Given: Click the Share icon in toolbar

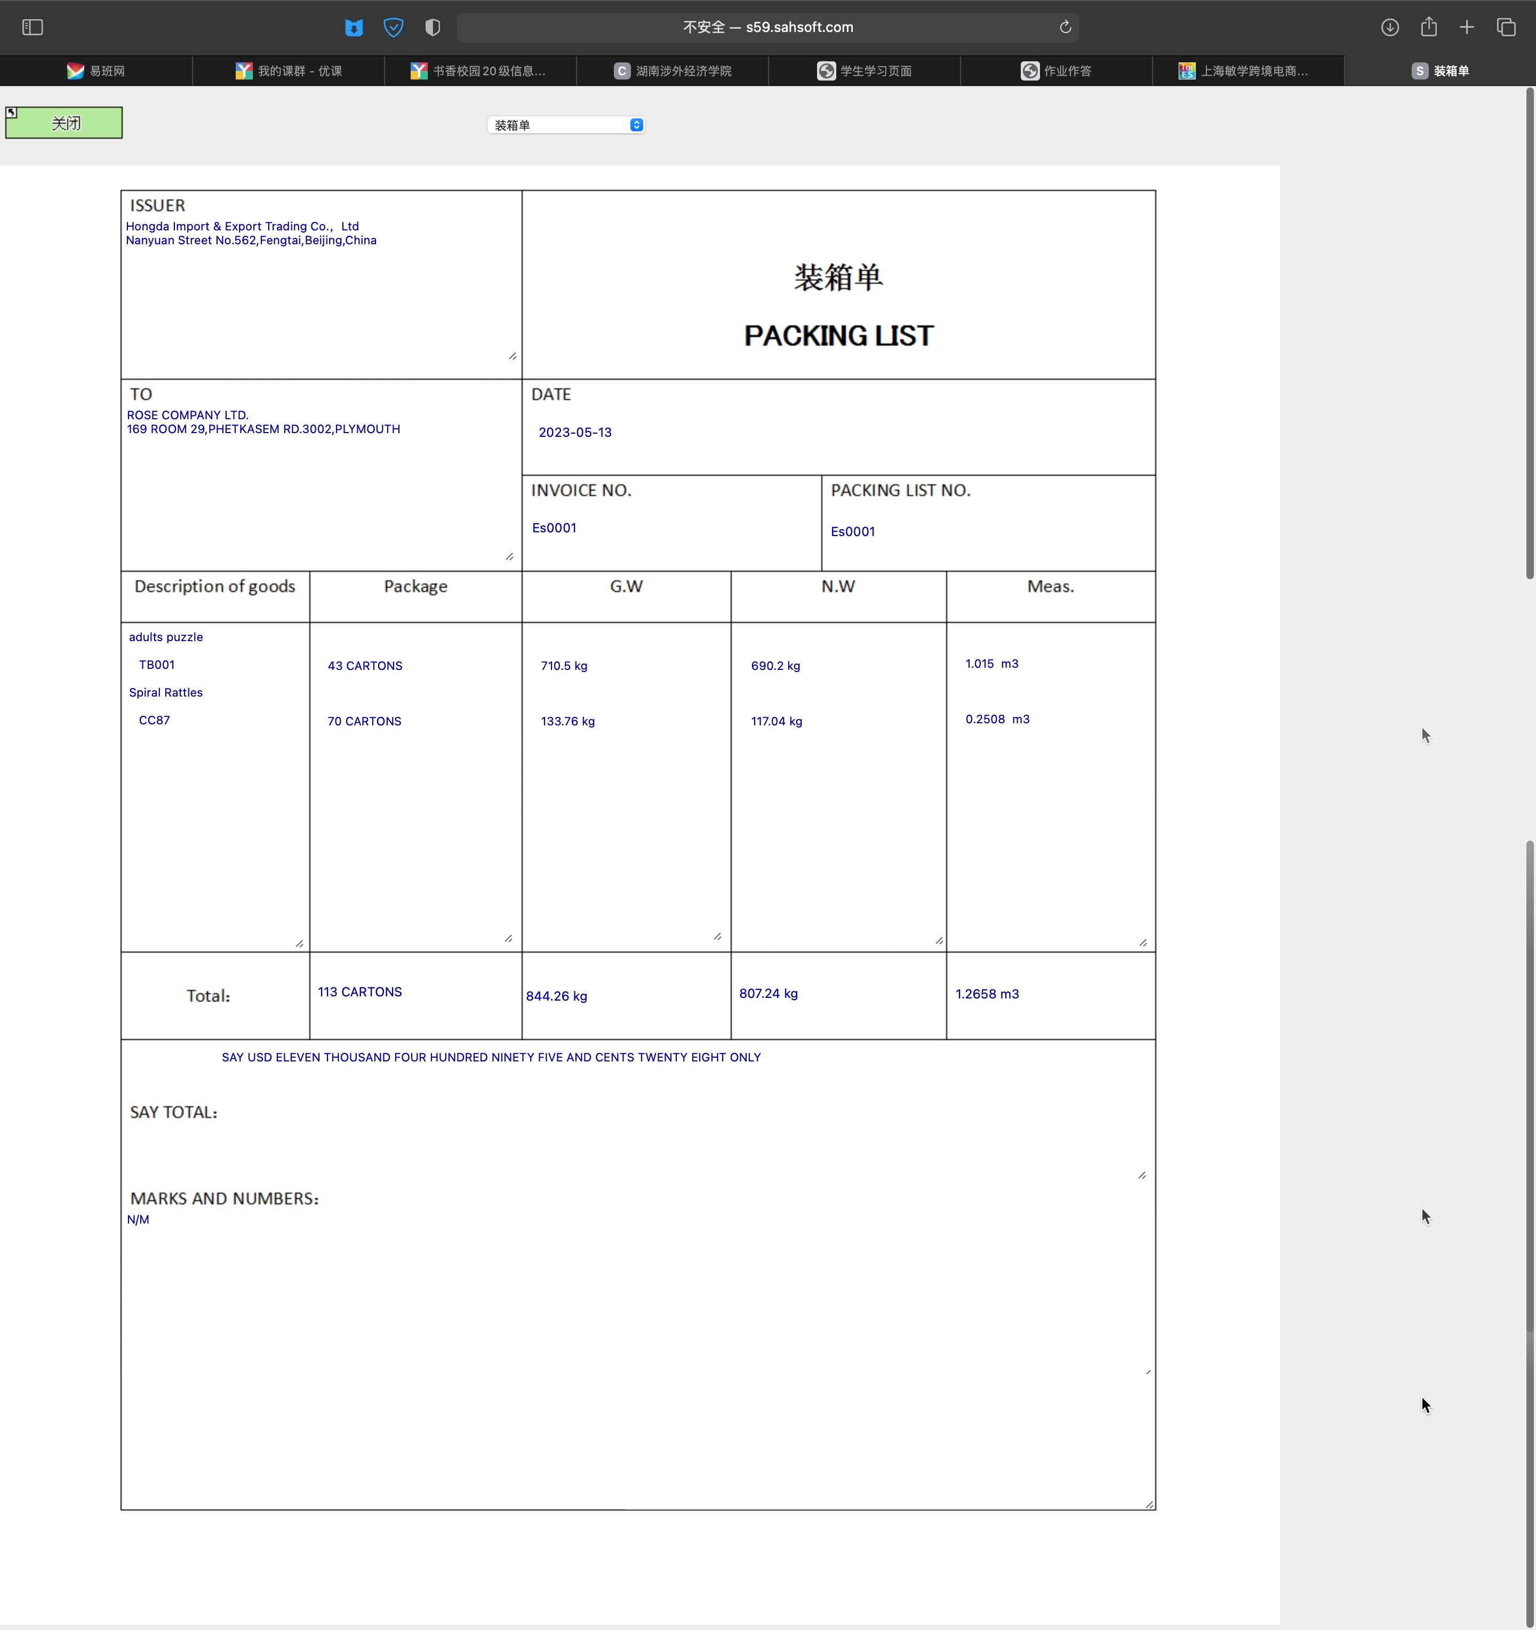Looking at the screenshot, I should [1429, 27].
